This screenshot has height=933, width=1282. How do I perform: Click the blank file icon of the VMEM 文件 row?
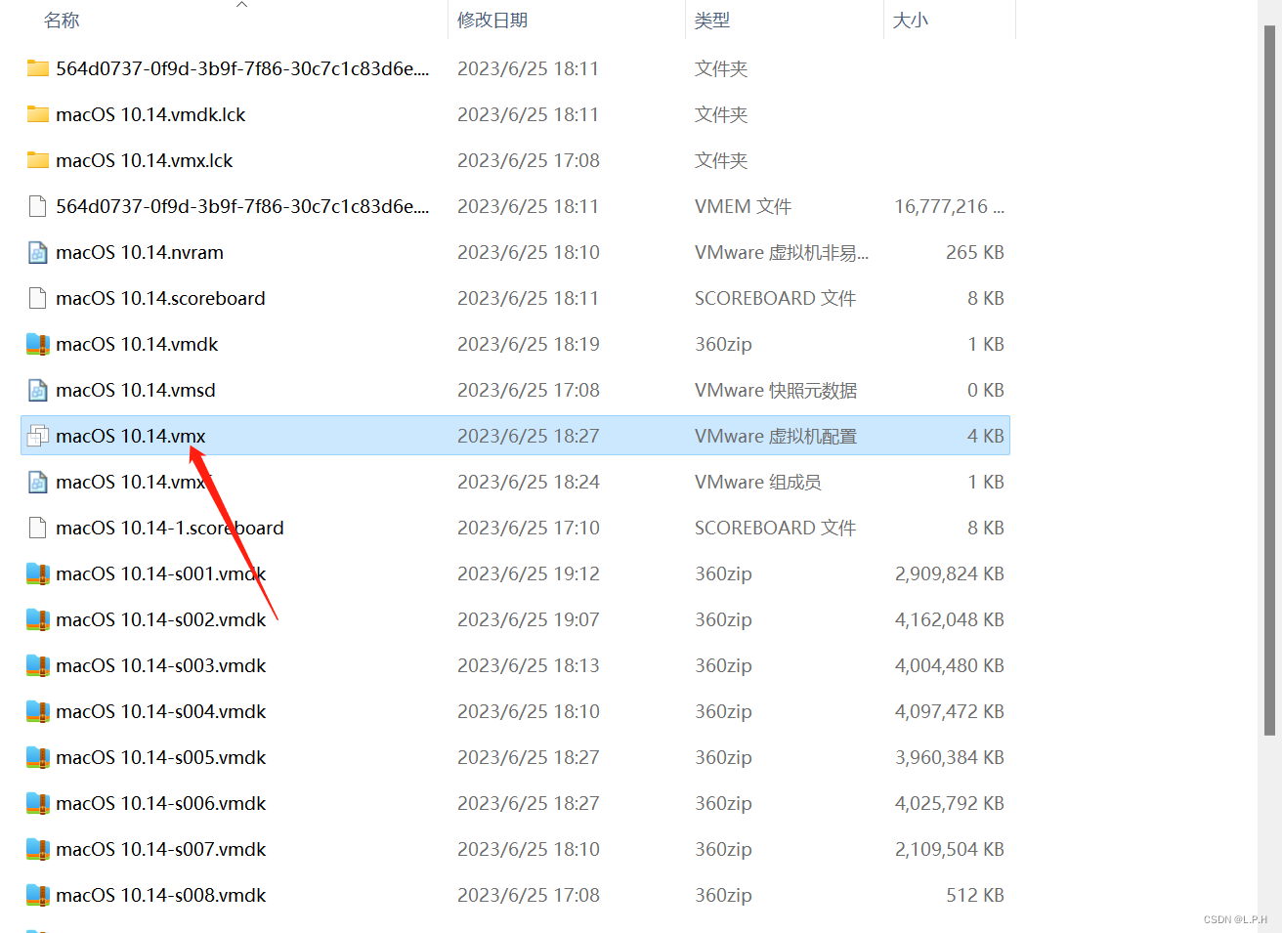pos(38,206)
